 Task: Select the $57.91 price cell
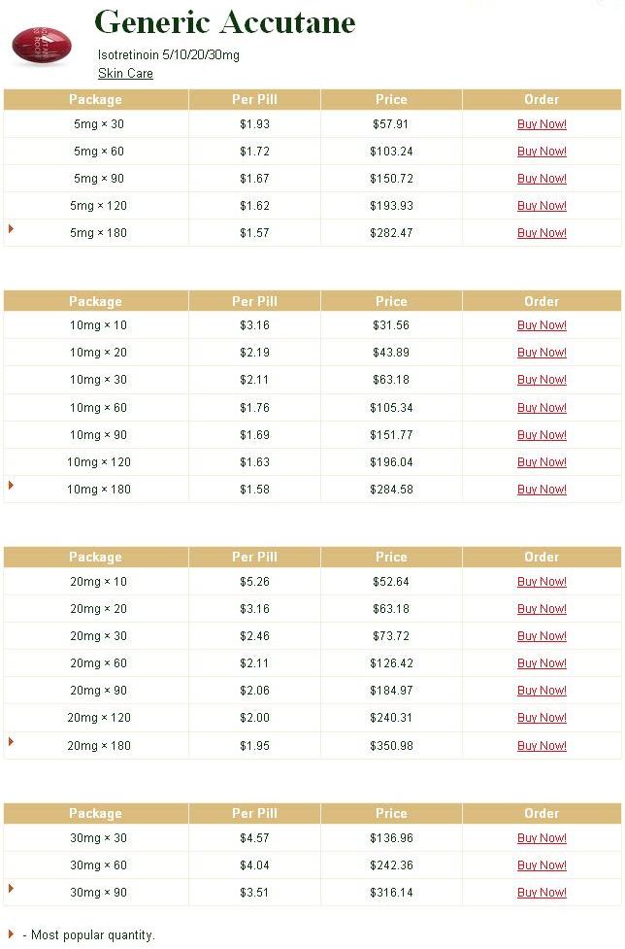(x=391, y=124)
